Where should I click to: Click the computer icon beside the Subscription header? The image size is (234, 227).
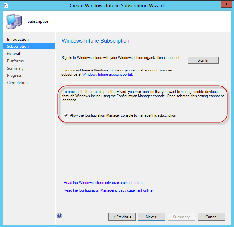(x=13, y=21)
